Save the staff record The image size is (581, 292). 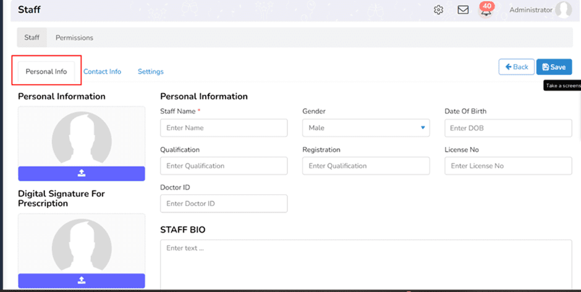pos(554,67)
